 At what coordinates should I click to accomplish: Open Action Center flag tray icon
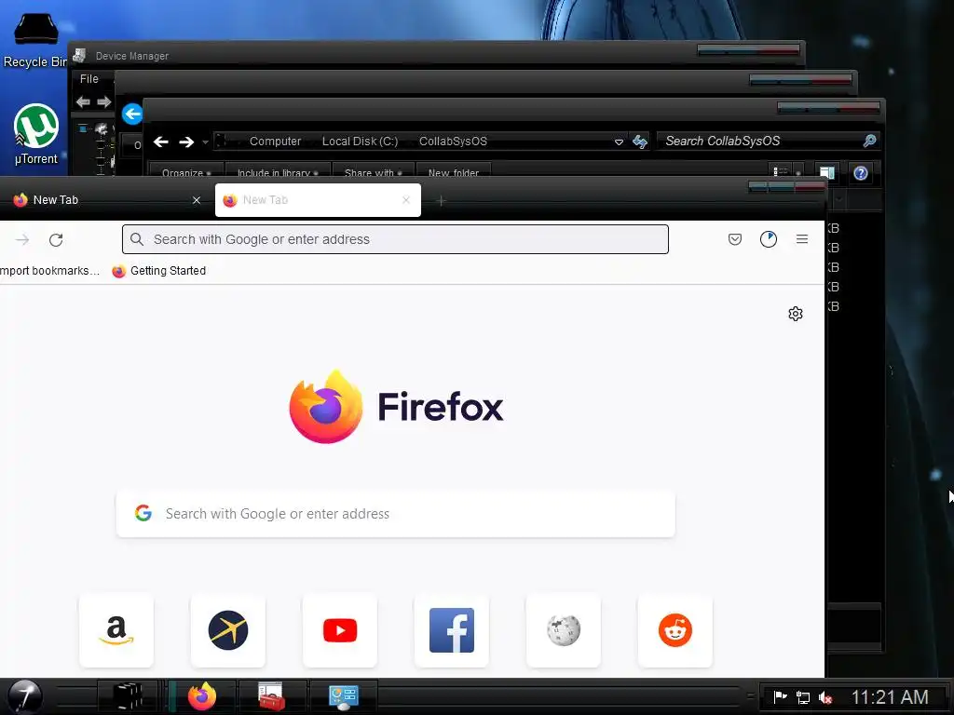[x=780, y=696]
